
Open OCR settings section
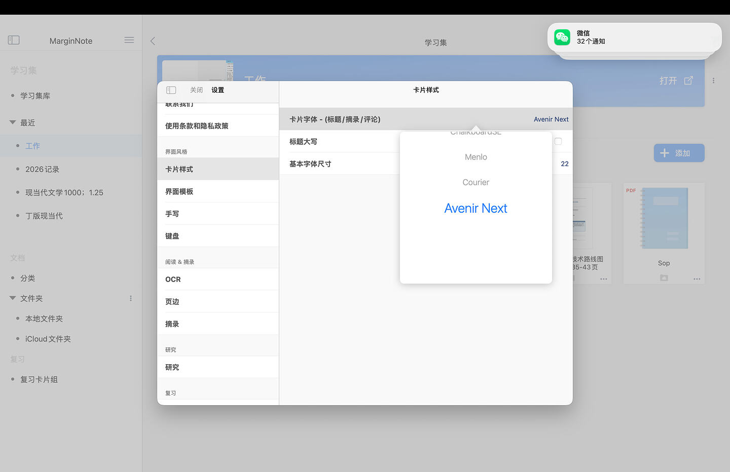[x=218, y=279]
